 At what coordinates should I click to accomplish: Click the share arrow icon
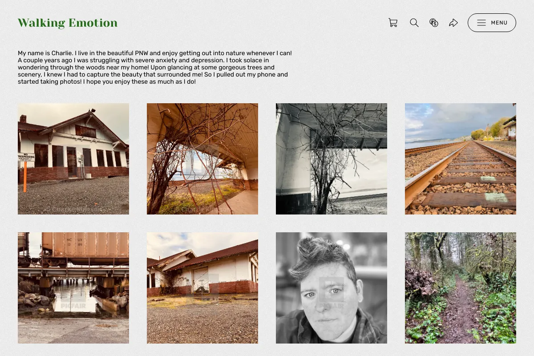[x=453, y=23]
